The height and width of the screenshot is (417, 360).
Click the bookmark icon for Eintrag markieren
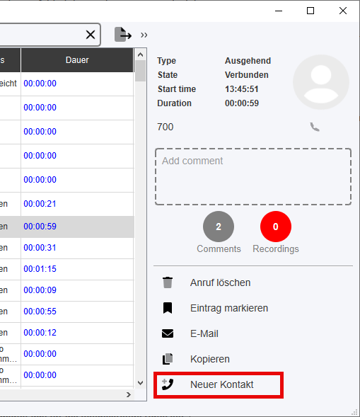(168, 308)
